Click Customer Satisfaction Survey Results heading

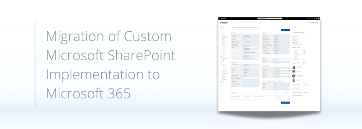[x=272, y=81]
